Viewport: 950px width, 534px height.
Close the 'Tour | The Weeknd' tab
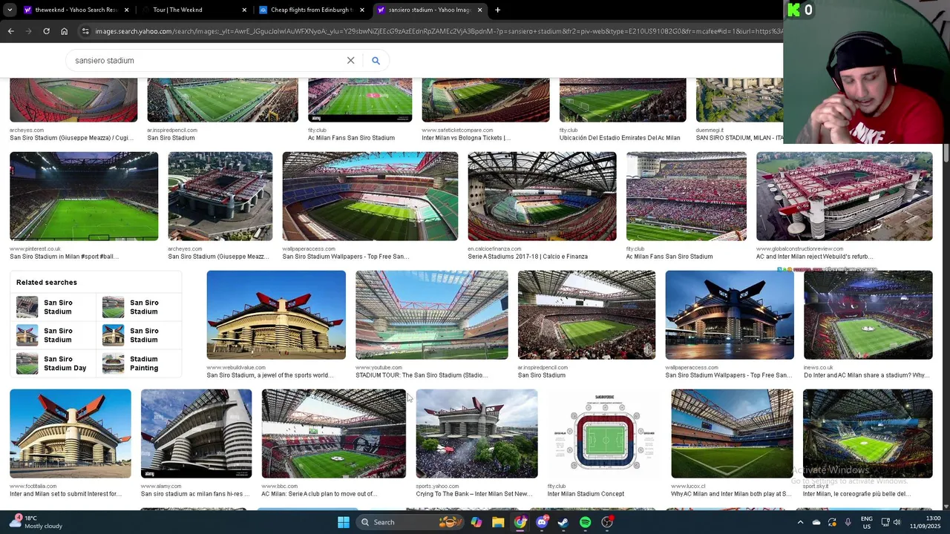tap(244, 10)
